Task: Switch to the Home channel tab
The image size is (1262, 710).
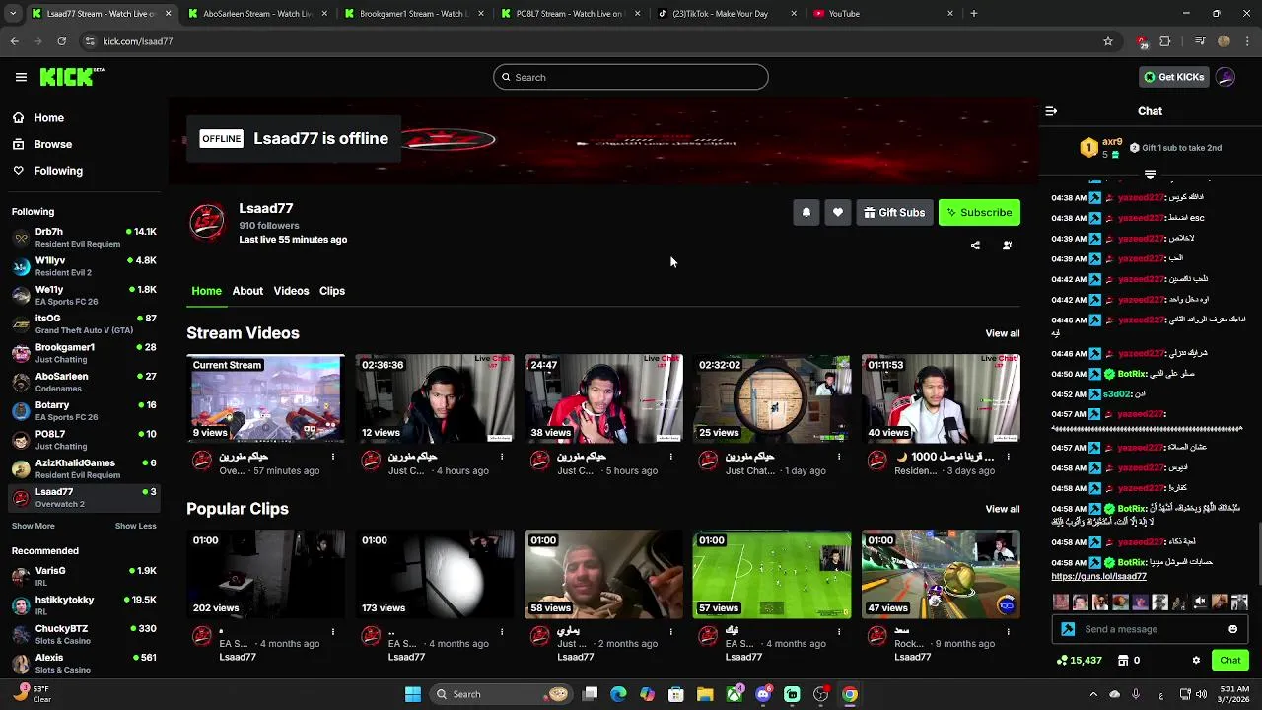Action: coord(206,291)
